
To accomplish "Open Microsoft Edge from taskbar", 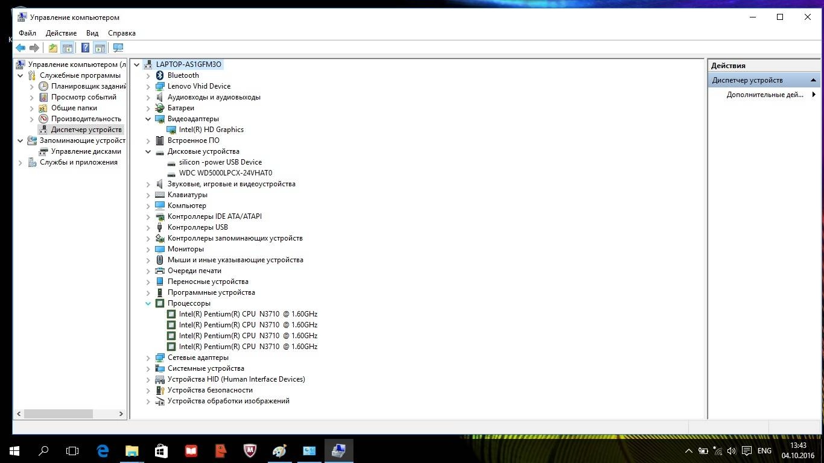I will (x=103, y=450).
